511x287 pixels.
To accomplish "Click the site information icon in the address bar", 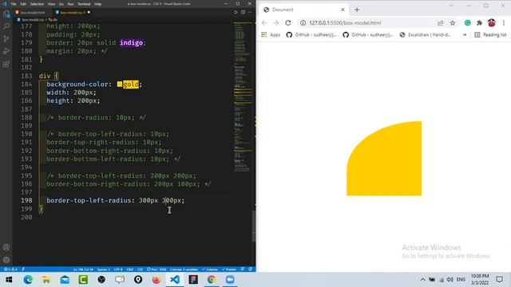I will coord(303,23).
